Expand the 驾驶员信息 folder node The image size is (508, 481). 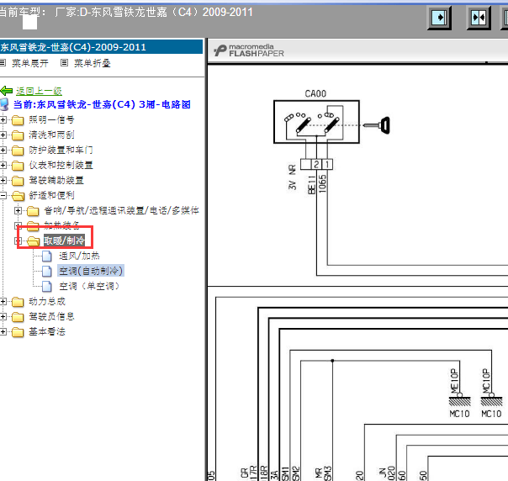point(3,316)
